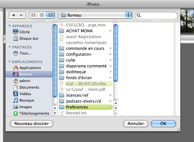Collapse the PARTAGÉS sidebar section

[9, 47]
